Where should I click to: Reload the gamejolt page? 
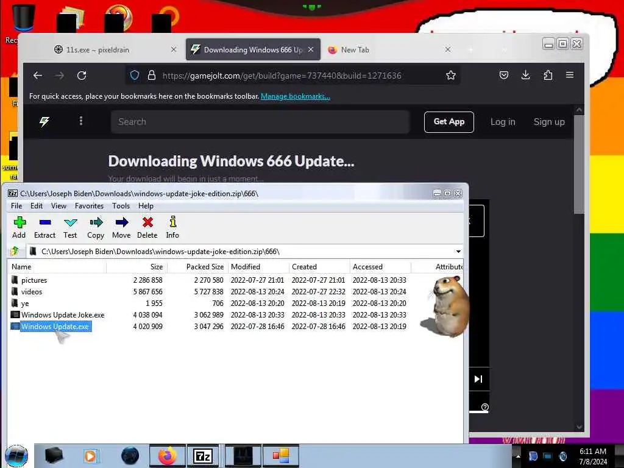tap(82, 75)
